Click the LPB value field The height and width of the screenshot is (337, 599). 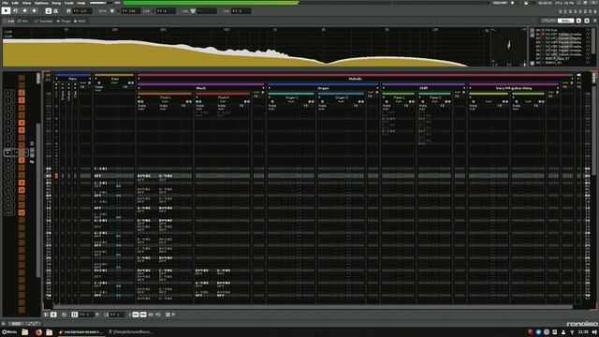167,11
